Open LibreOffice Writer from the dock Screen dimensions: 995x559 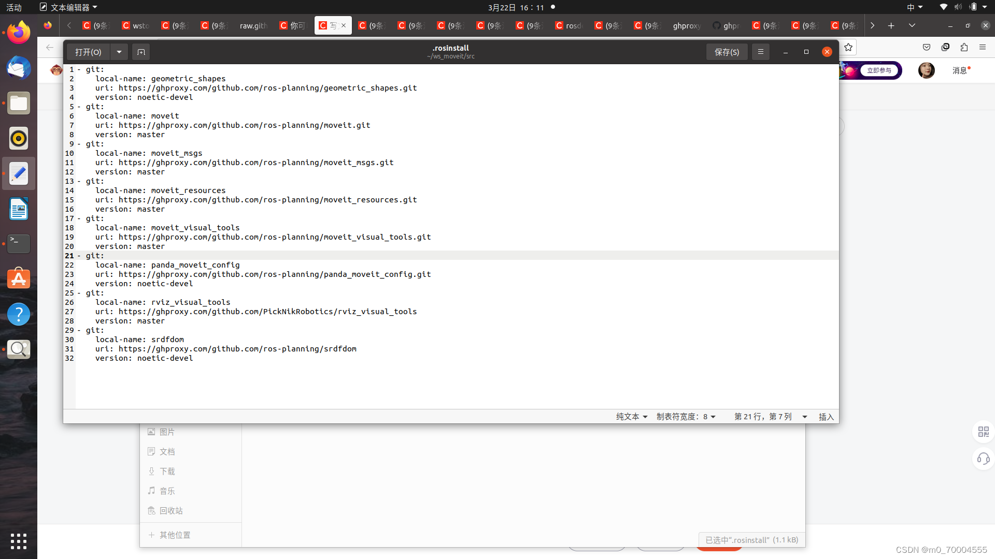19,209
